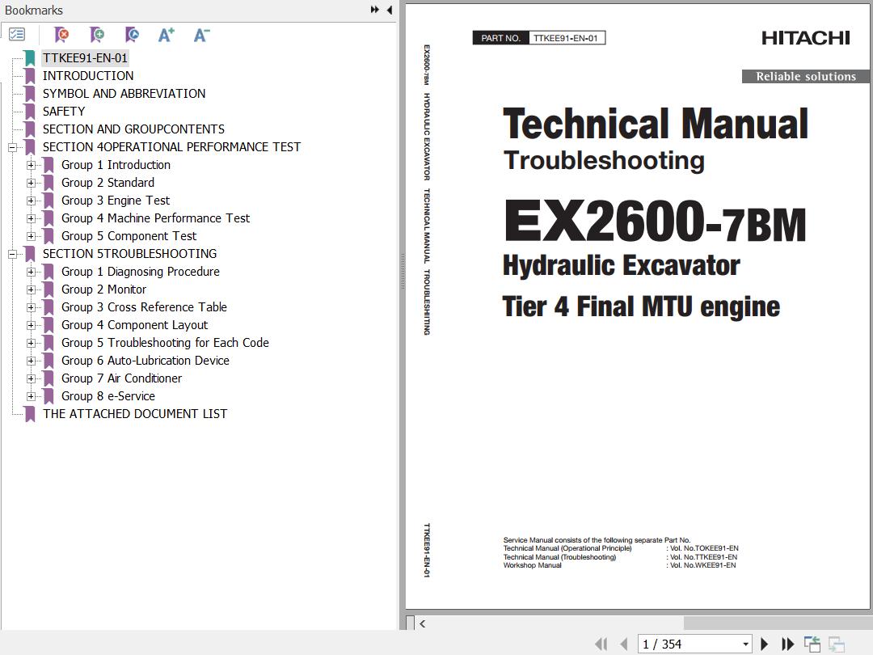Click the find current bookmark icon
The width and height of the screenshot is (873, 655).
click(x=132, y=35)
